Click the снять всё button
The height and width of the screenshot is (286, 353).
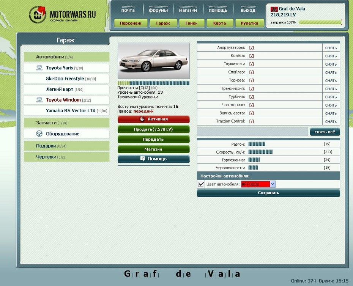[x=325, y=132]
